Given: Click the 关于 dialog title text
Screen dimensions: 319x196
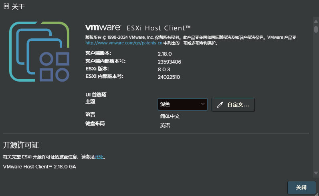Looking at the screenshot, I should coord(18,6).
